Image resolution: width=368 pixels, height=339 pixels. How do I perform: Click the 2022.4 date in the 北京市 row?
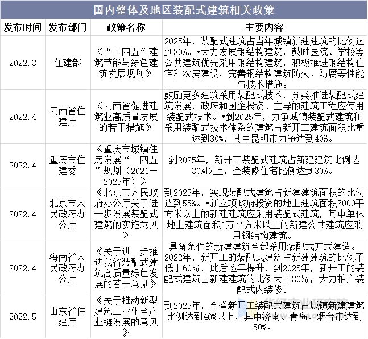(x=23, y=214)
